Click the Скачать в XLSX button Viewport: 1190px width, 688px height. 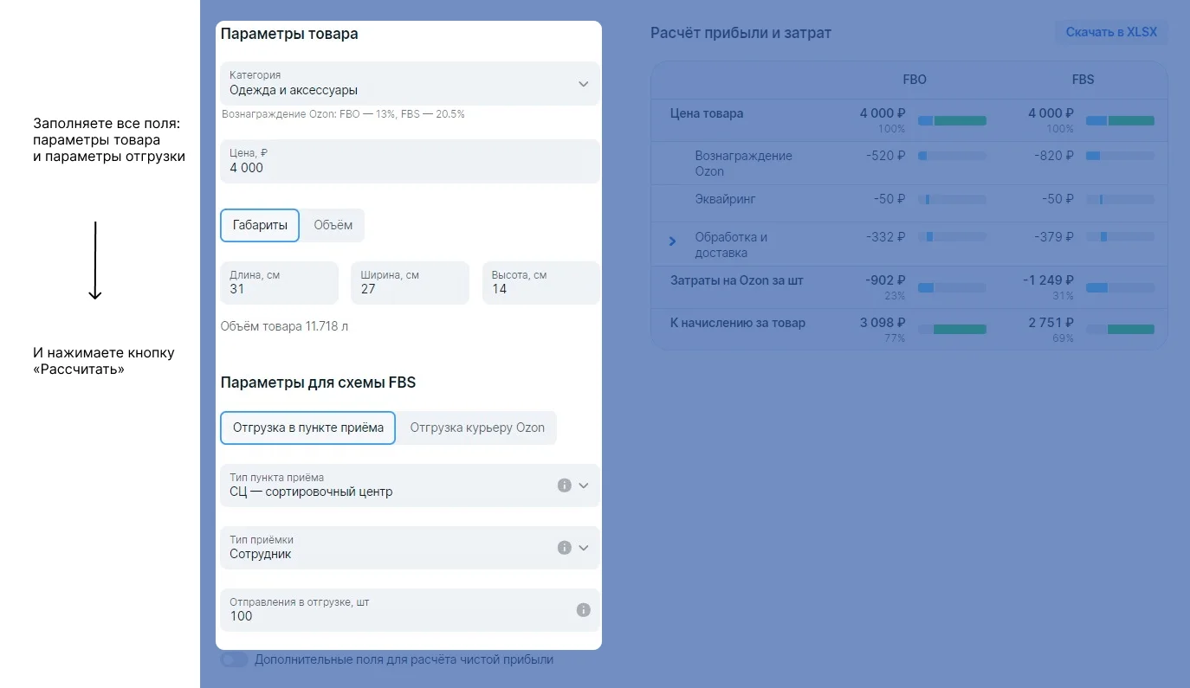(x=1111, y=33)
